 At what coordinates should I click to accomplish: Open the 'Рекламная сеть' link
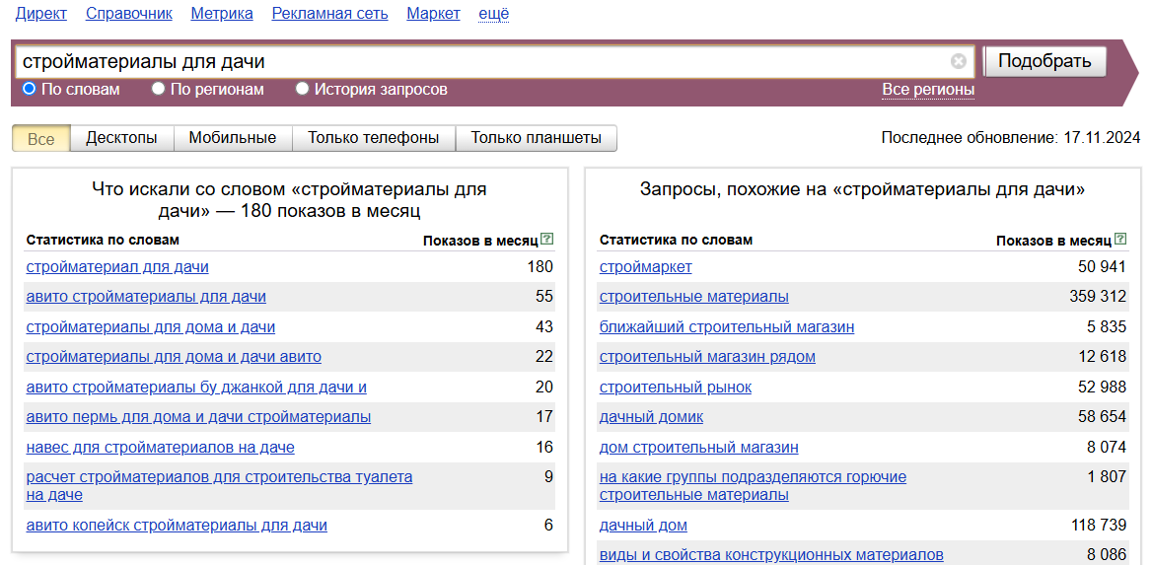pyautogui.click(x=329, y=13)
